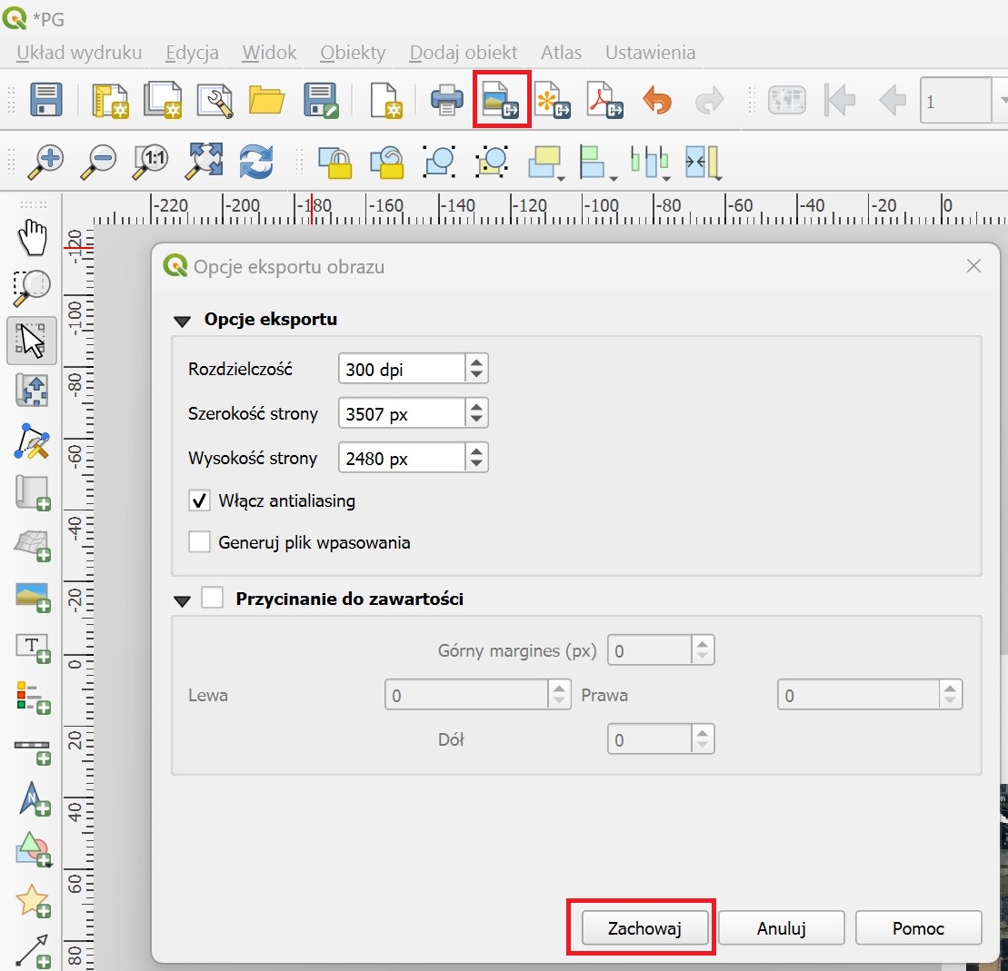Click Add arrow line tool
Viewport: 1008px width, 971px height.
coord(33,951)
